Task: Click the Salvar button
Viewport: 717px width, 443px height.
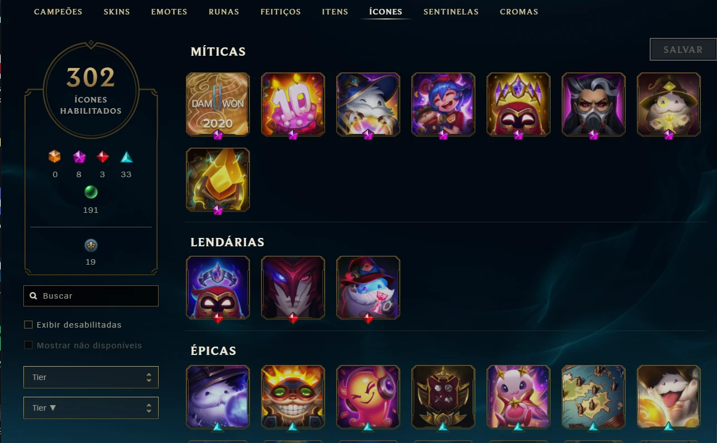Action: pos(683,50)
